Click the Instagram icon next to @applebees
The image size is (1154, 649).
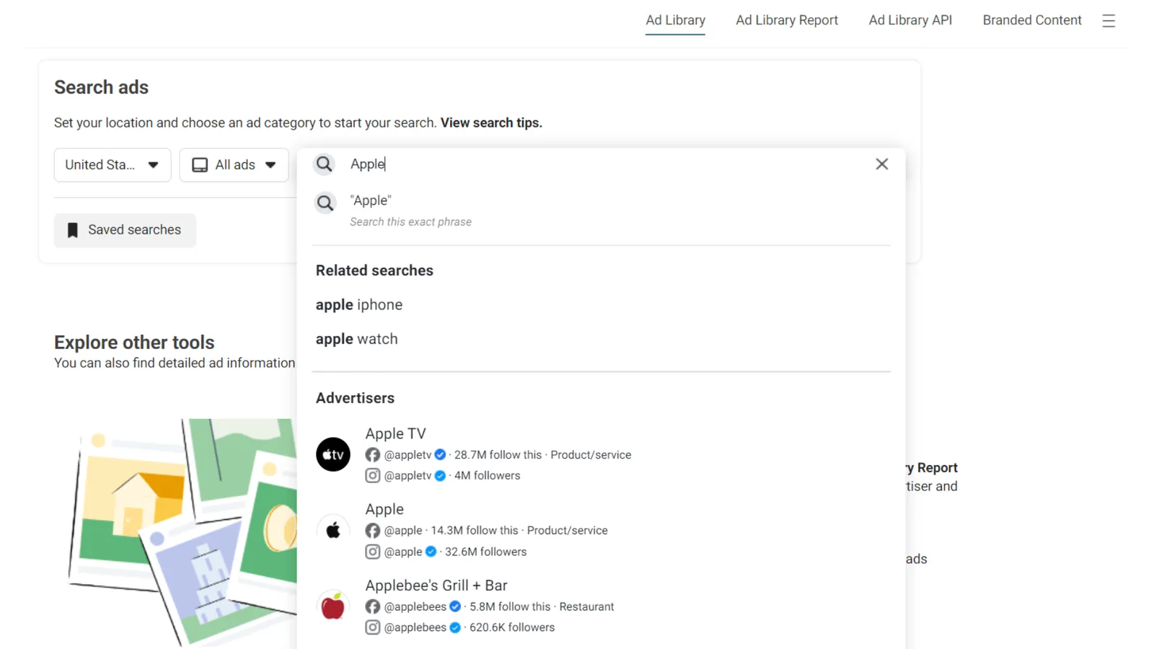coord(372,627)
